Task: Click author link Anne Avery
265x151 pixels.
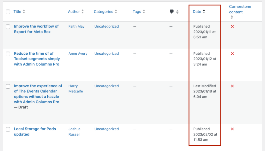Action: 78,54
